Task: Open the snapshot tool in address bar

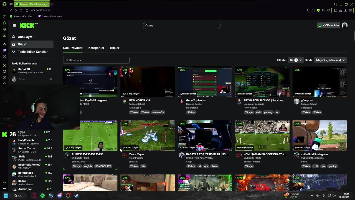Action: (313, 10)
